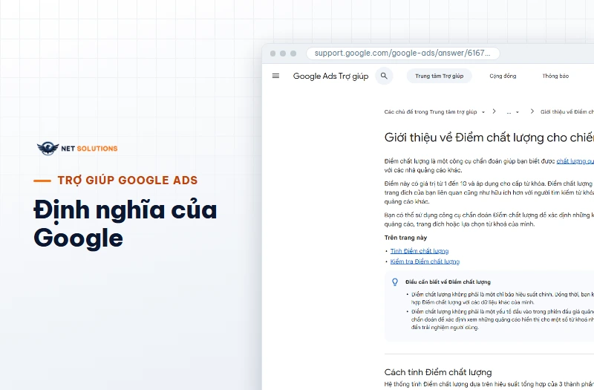This screenshot has width=594, height=390.
Task: Click the Điều cần biết về Điểm chất lượng heading
Action: click(x=448, y=282)
